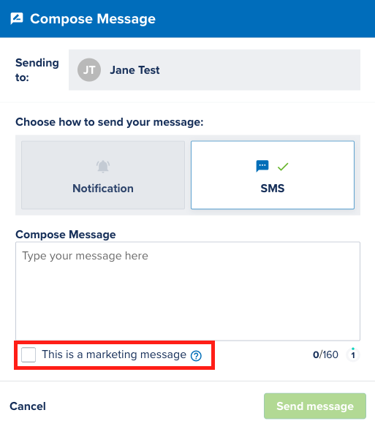Click the JT avatar circle
Viewport: 375px width, 429px height.
pyautogui.click(x=89, y=69)
